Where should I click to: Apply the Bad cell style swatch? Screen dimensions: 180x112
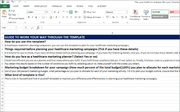pyautogui.click(x=174, y=12)
